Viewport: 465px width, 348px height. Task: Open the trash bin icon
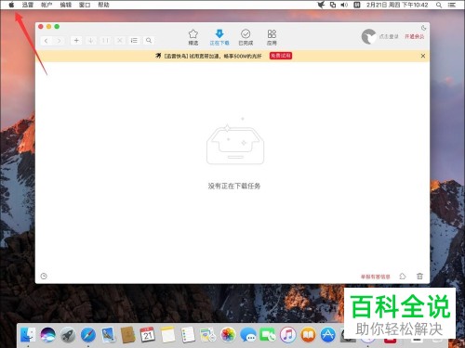pyautogui.click(x=419, y=277)
